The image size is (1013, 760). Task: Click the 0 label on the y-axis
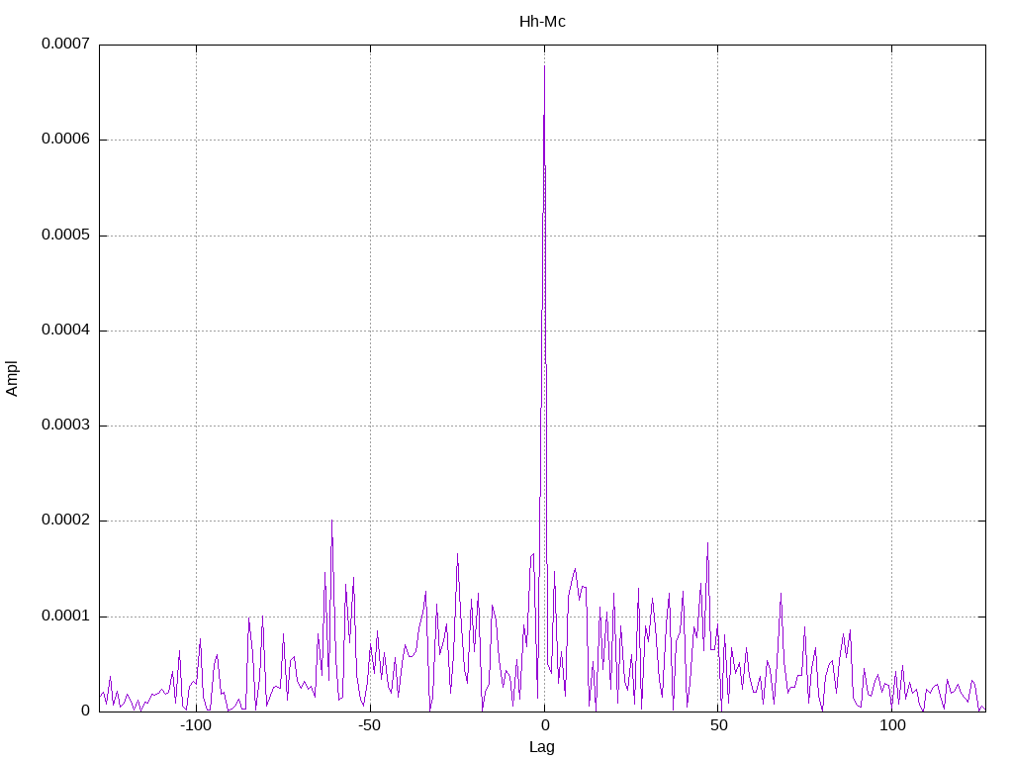85,711
